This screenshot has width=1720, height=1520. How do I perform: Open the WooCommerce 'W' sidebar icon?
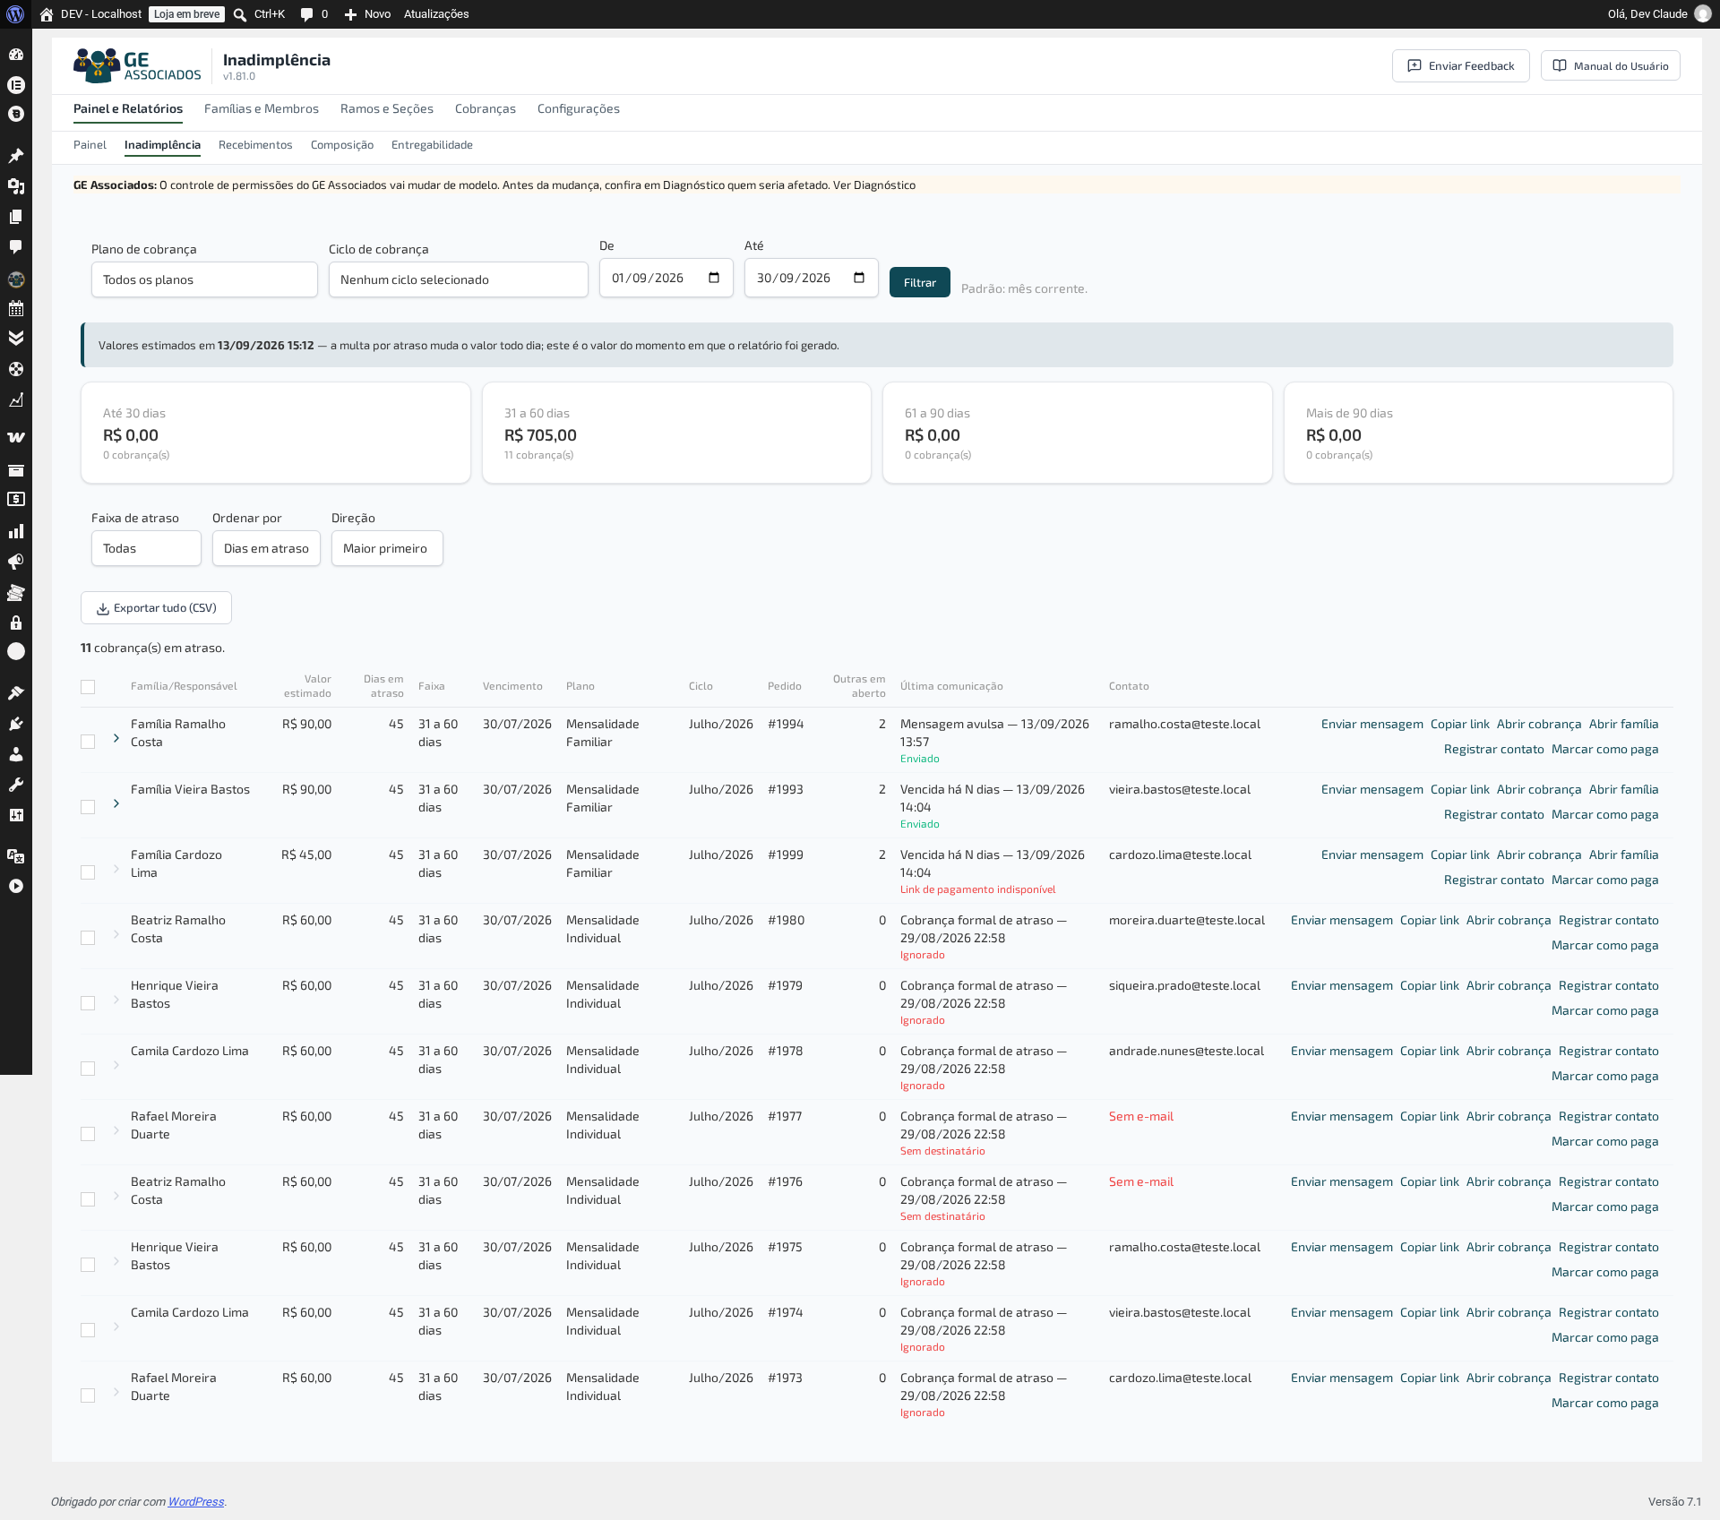(x=16, y=437)
